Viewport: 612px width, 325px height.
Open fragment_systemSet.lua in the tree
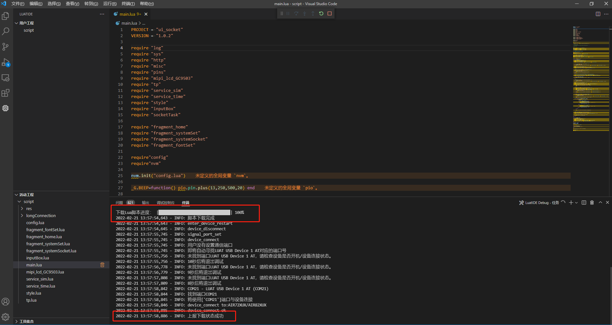click(48, 244)
